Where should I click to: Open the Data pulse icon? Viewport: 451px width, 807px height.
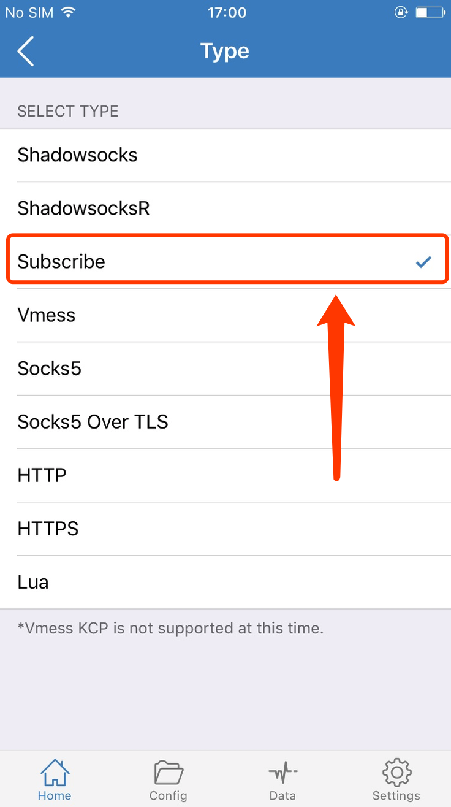tap(282, 773)
